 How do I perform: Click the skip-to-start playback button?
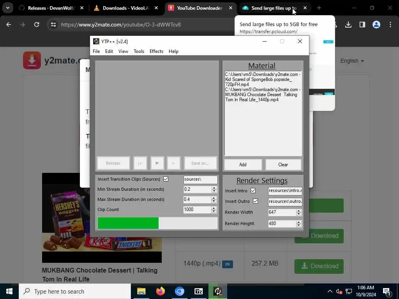[x=140, y=163]
